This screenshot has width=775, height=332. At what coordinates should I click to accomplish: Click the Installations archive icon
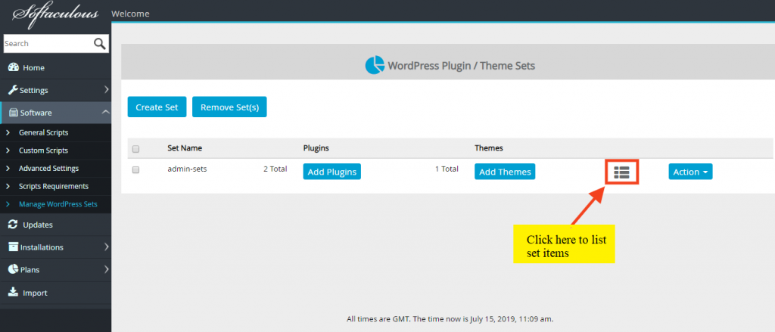14,247
